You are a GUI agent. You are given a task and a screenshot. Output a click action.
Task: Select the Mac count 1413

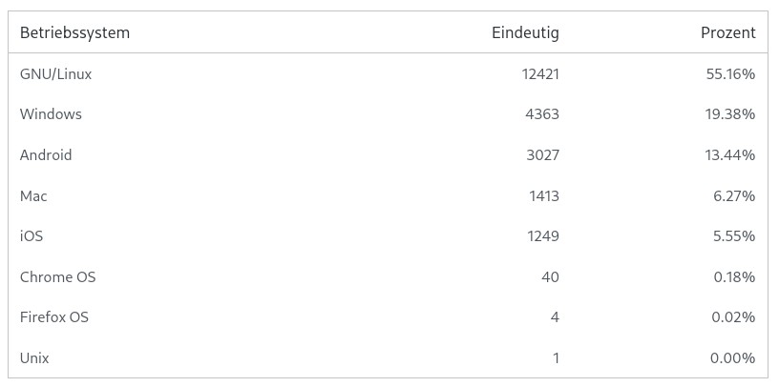click(x=543, y=195)
